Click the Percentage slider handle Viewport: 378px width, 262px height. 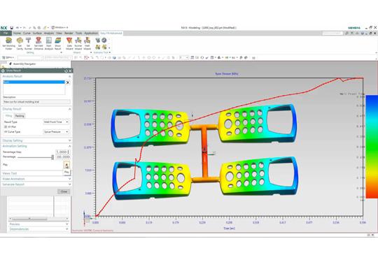click(x=52, y=157)
